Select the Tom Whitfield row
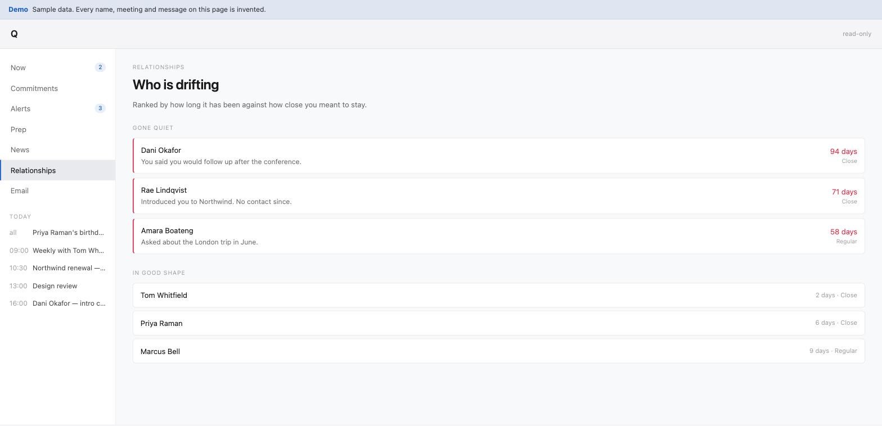Image resolution: width=882 pixels, height=426 pixels. coord(498,295)
